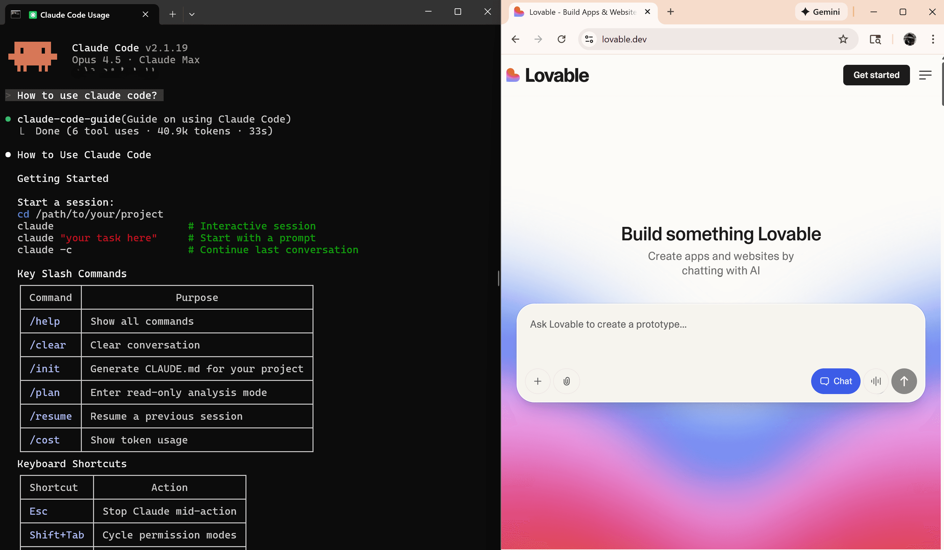944x550 pixels.
Task: Go back using the browser back arrow
Action: [515, 39]
